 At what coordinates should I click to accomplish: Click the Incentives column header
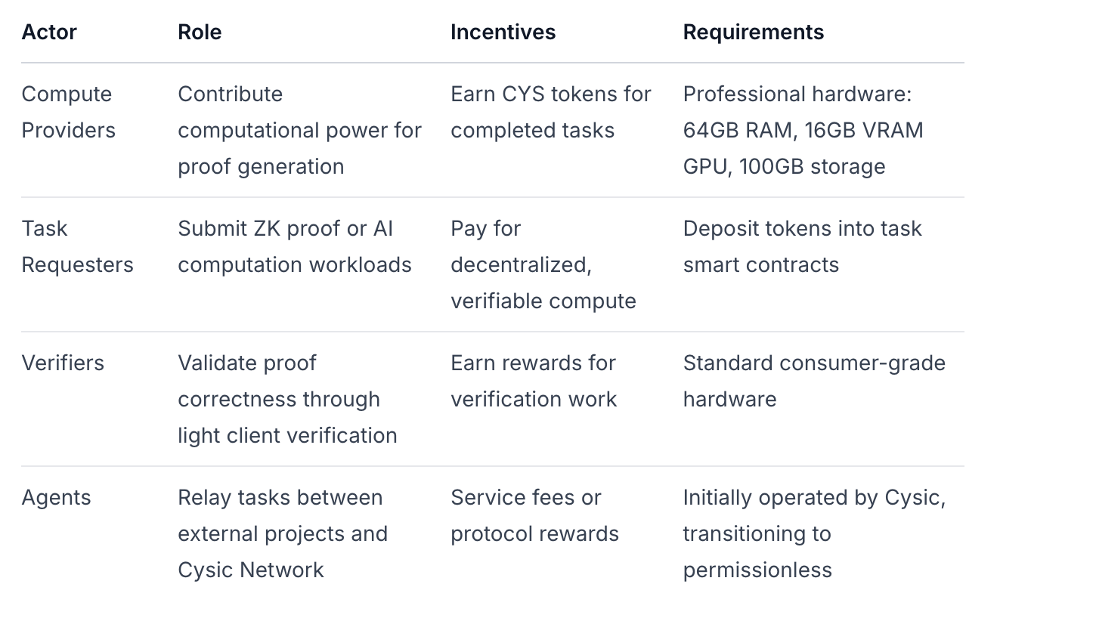[503, 32]
